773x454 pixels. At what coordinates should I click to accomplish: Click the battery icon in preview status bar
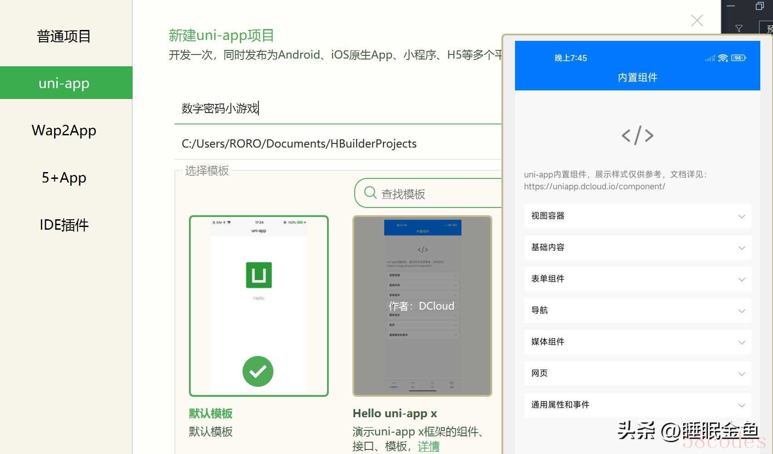(738, 58)
